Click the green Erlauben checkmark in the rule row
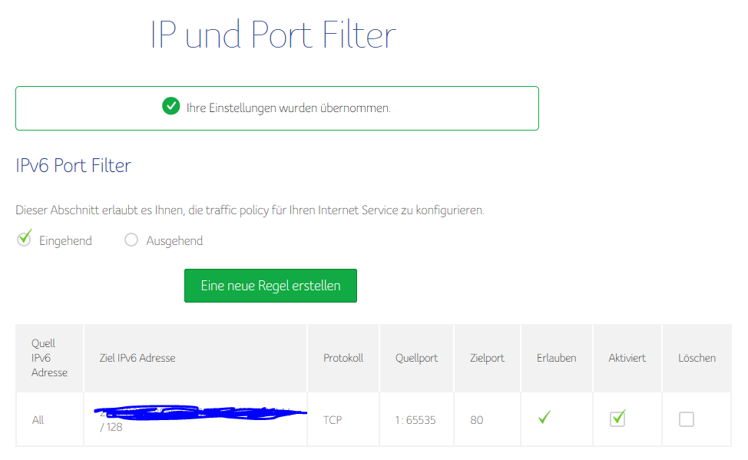This screenshot has width=748, height=460. point(544,419)
